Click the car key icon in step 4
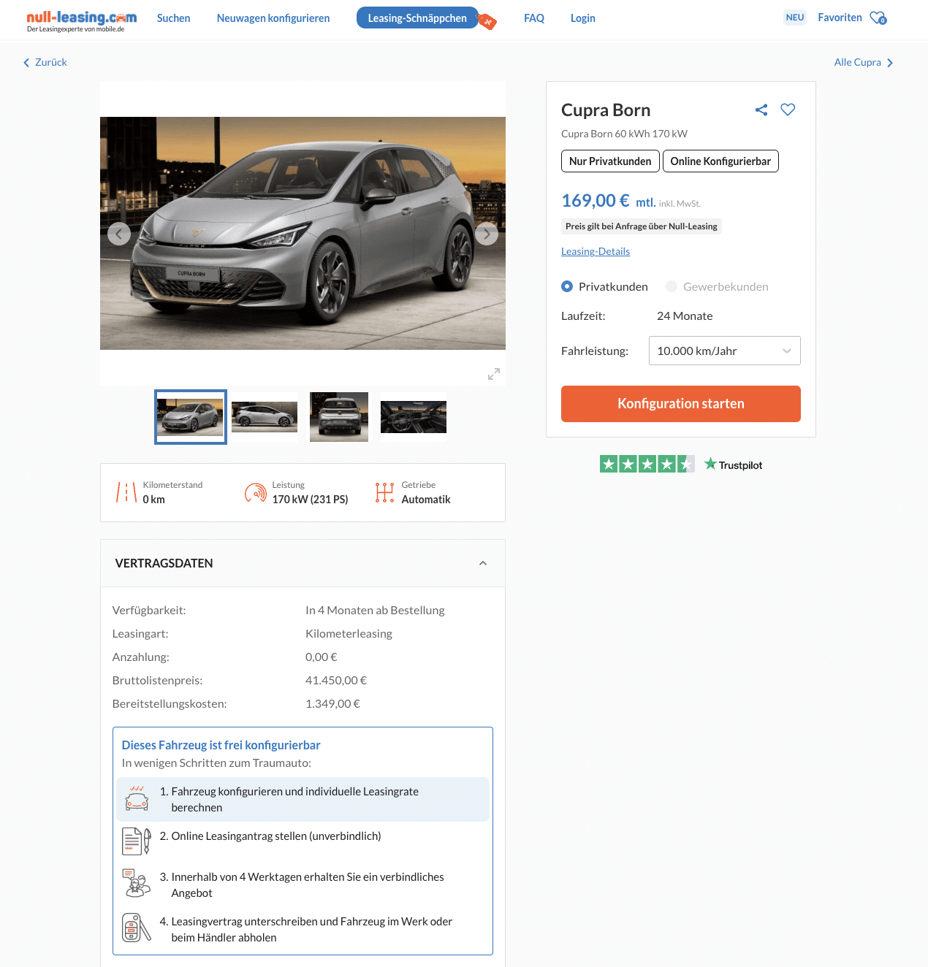The width and height of the screenshot is (928, 967). click(137, 928)
